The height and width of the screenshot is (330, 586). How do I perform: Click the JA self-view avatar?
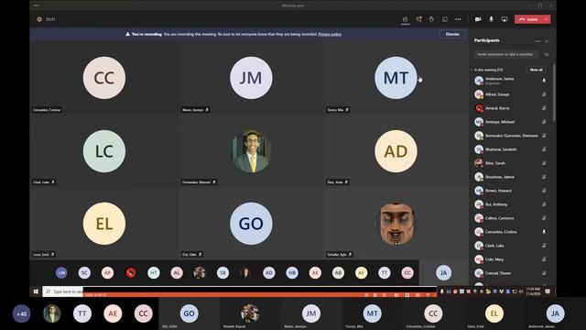click(443, 273)
